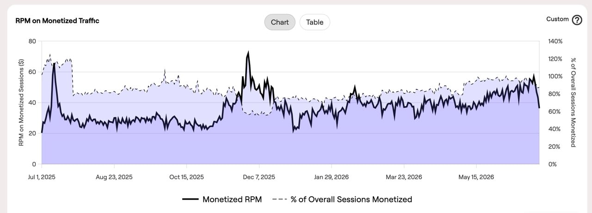Screen dimensions: 592x213
Task: Click the tallest Monetized RPM peak in early December
Action: pyautogui.click(x=248, y=52)
